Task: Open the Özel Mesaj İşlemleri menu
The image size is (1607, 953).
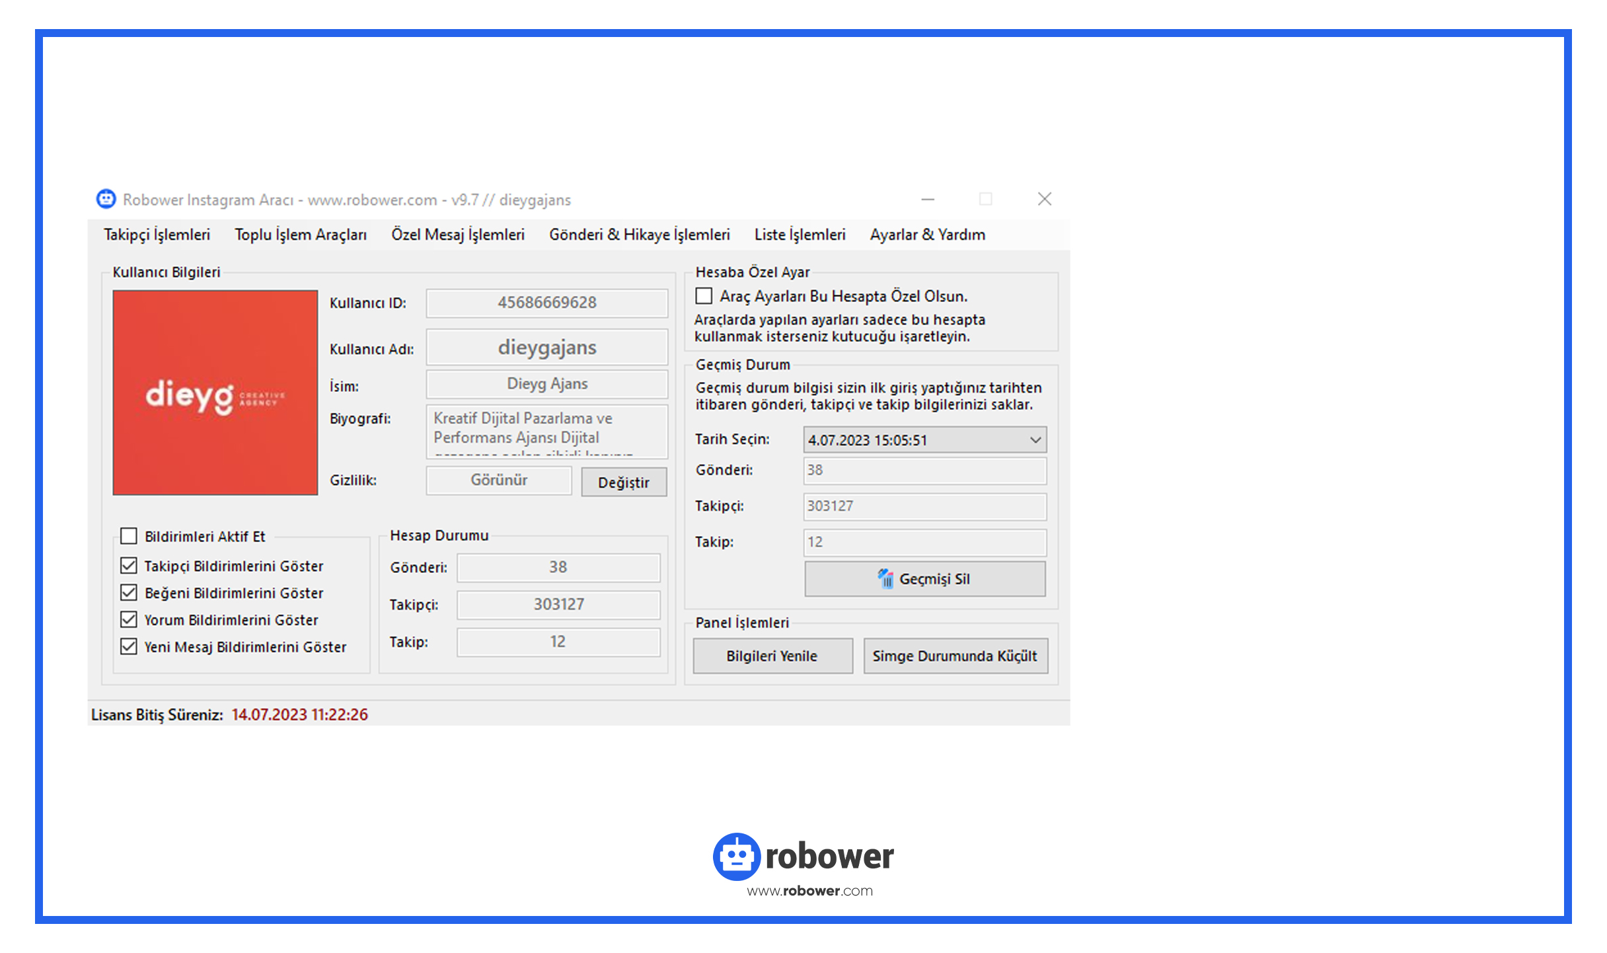Action: 458,235
